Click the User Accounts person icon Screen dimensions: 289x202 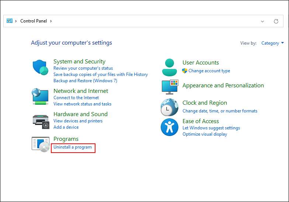170,67
